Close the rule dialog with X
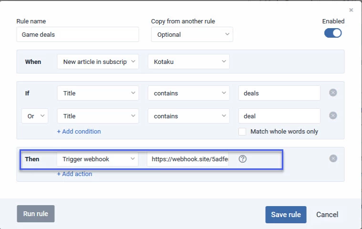Image resolution: width=362 pixels, height=229 pixels. click(x=351, y=10)
